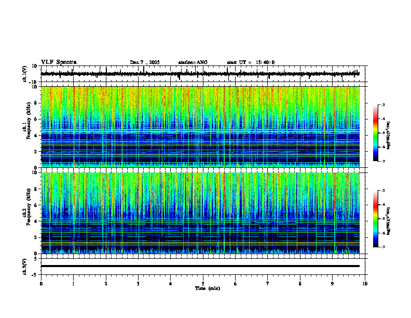The width and height of the screenshot is (411, 318).
Task: Click time-axis tick label "3"
Action: pos(138,284)
